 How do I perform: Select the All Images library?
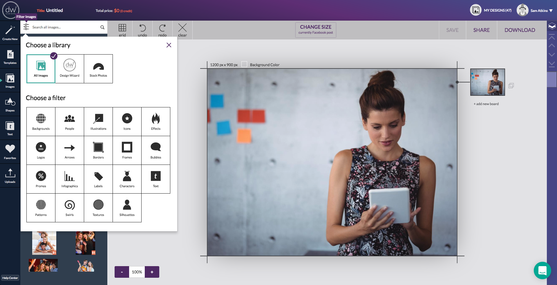[41, 69]
